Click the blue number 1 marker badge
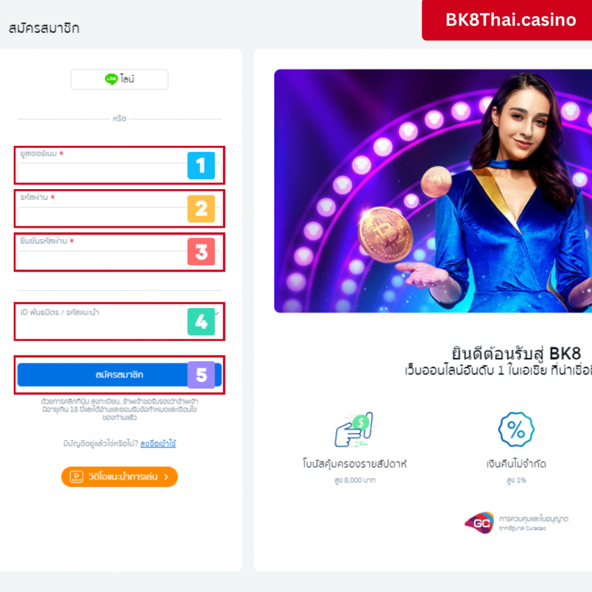The height and width of the screenshot is (592, 592). (x=201, y=165)
